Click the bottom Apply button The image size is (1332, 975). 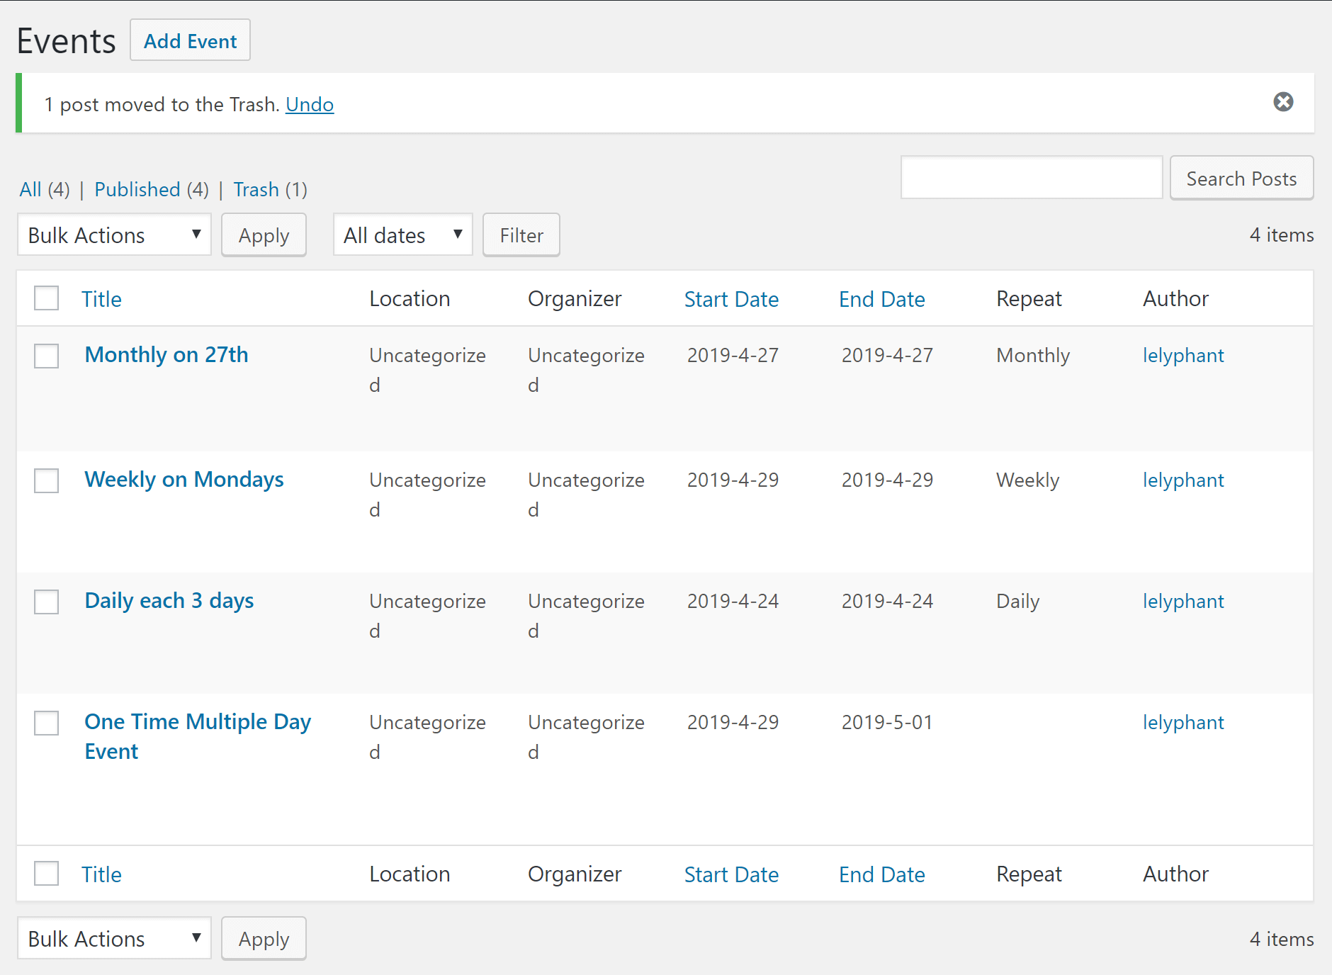point(264,939)
